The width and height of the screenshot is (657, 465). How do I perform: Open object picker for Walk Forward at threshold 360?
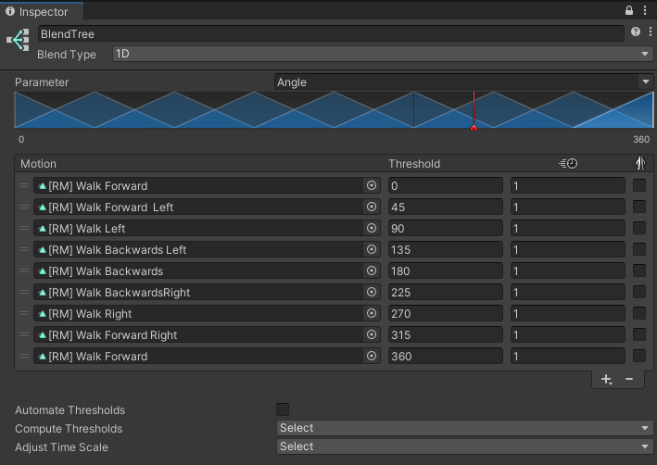coord(372,356)
